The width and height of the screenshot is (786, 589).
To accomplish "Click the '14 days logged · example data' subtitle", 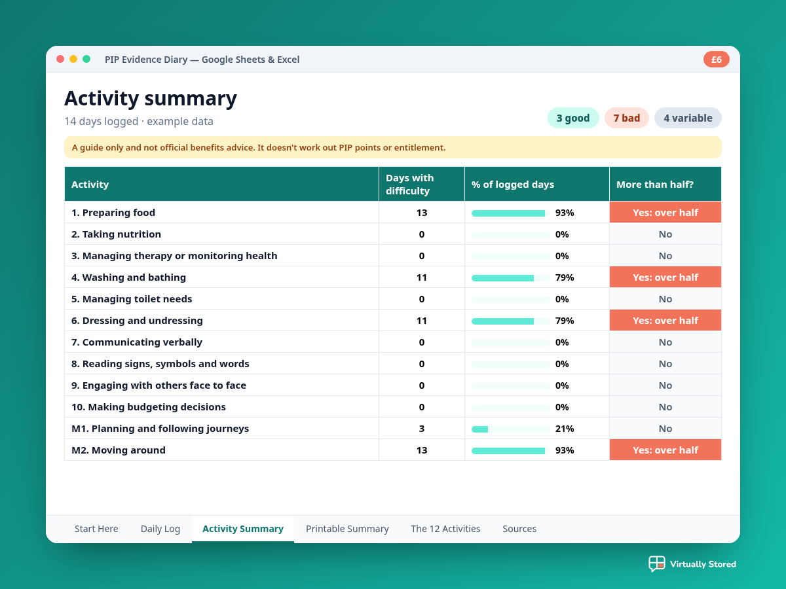I will pyautogui.click(x=139, y=122).
